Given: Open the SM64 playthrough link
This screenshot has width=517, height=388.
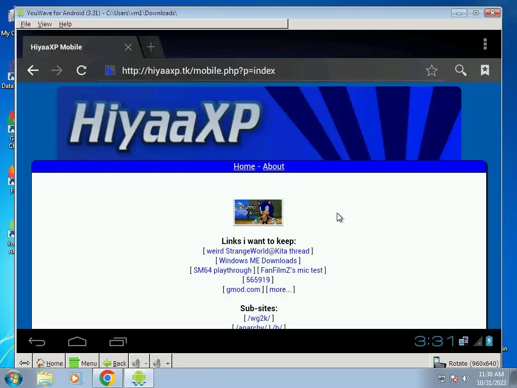Looking at the screenshot, I should coord(222,270).
